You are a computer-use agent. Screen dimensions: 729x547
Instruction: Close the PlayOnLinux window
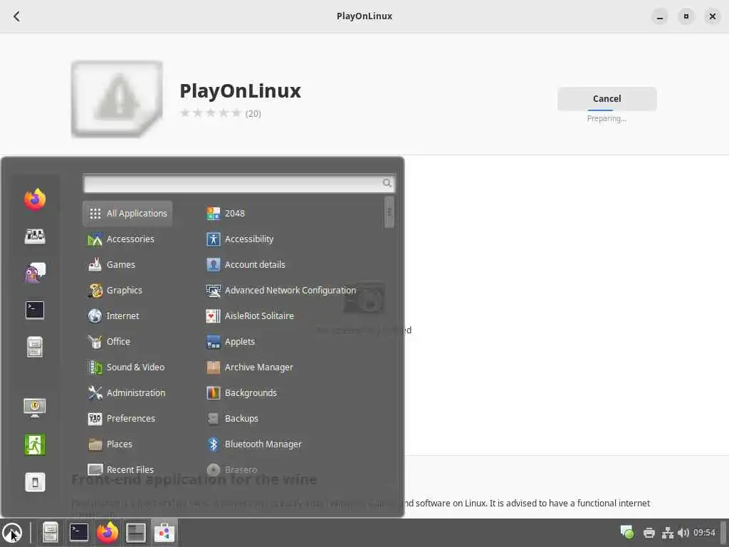(712, 17)
